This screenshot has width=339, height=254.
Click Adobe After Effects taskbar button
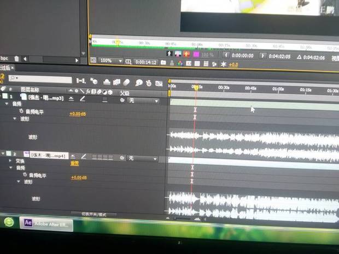pos(46,223)
